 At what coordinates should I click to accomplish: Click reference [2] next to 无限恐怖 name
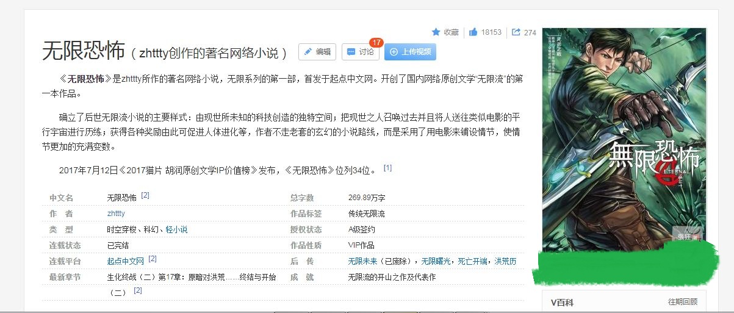coord(145,196)
